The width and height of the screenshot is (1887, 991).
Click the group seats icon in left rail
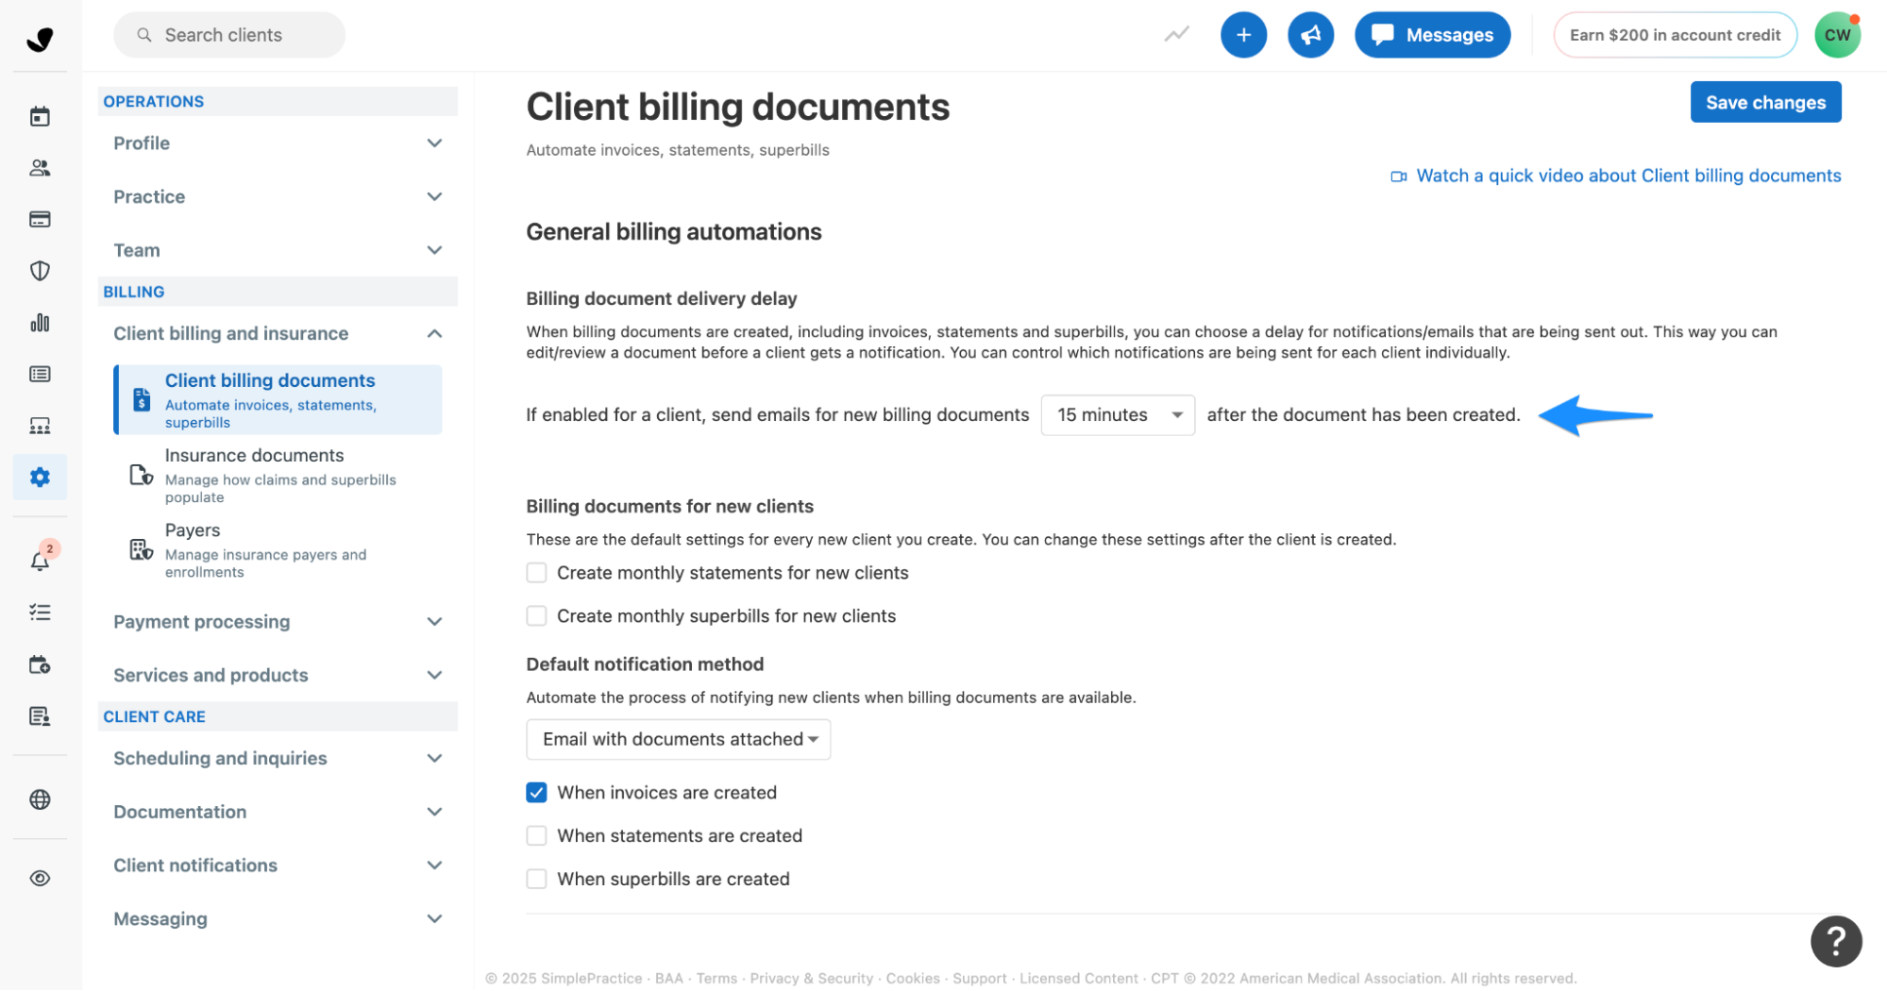(40, 426)
